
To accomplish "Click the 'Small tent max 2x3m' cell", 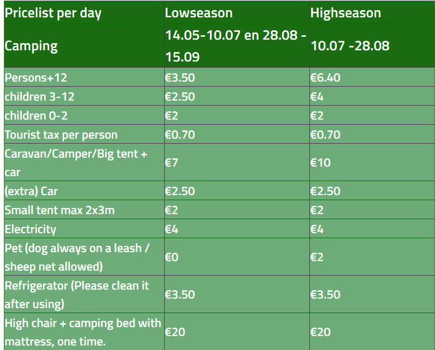I will [84, 210].
